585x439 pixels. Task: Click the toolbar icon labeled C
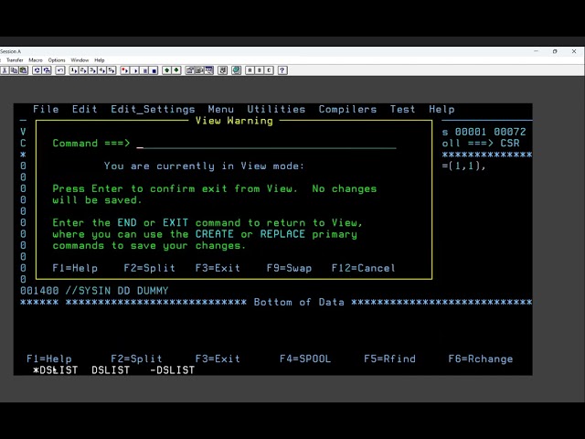(269, 70)
